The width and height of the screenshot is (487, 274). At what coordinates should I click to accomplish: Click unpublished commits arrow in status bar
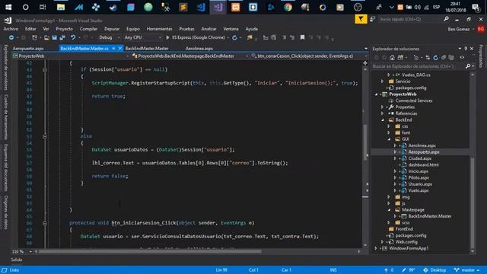389,270
